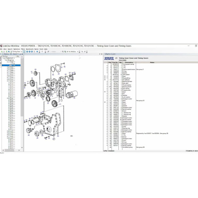Open the File menu
This screenshot has width=198, height=198.
click(x=1, y=49)
